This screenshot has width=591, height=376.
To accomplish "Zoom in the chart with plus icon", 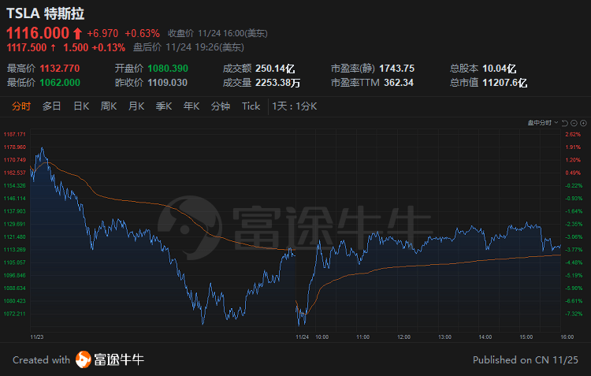I will click(x=583, y=123).
